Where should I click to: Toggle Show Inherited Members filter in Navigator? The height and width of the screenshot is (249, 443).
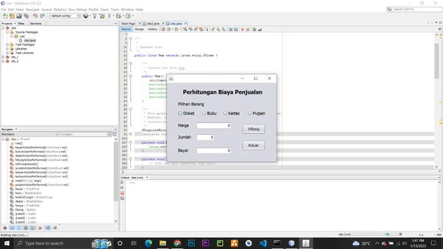[x=5, y=228]
